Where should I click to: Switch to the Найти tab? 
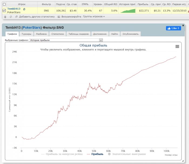[114, 34]
